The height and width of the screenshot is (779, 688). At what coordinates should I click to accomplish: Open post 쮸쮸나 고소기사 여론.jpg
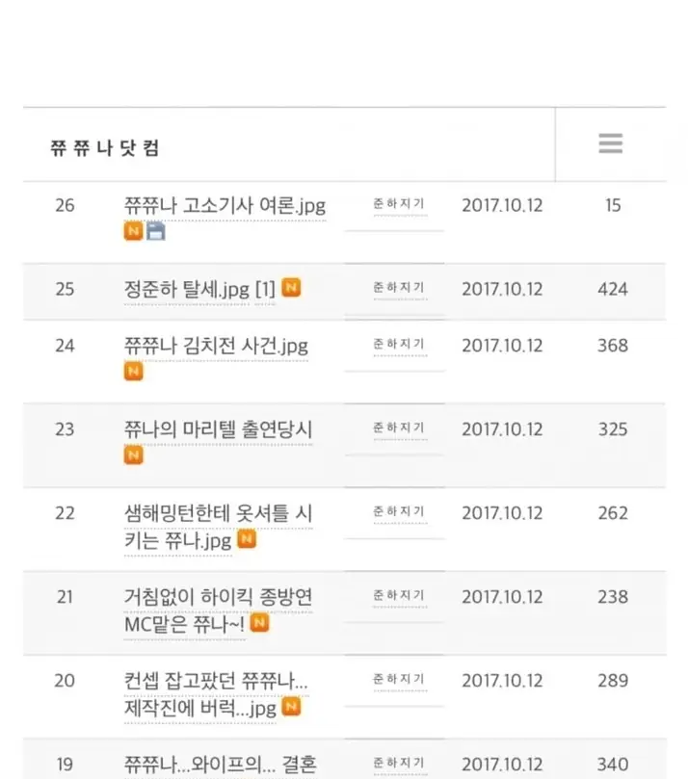click(x=225, y=206)
